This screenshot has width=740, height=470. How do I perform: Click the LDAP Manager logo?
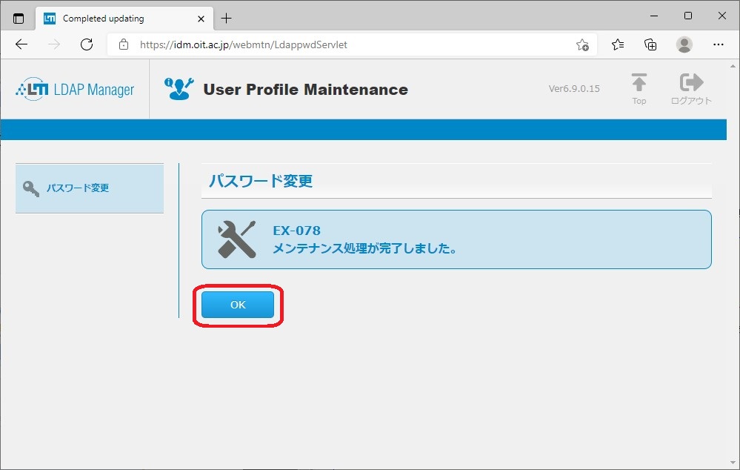[75, 89]
